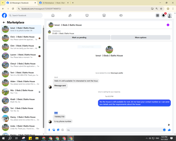Go back using the arrow beside Marketplace
The image size is (176, 141).
point(4,22)
